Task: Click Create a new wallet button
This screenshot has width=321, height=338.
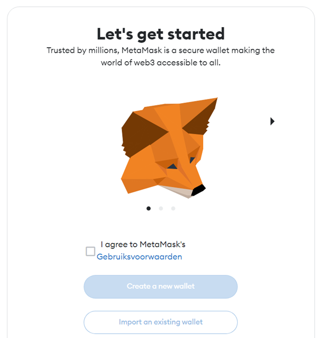Action: pos(161,286)
